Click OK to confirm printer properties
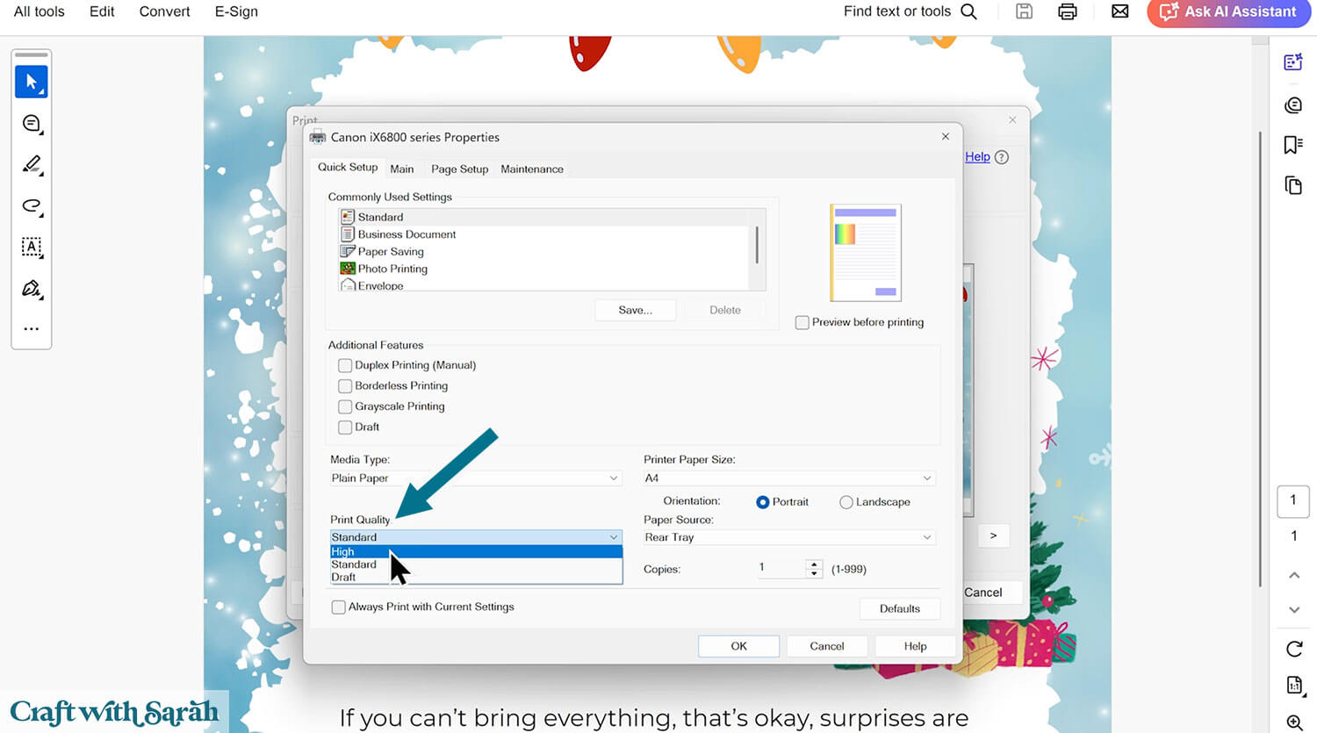 pyautogui.click(x=738, y=646)
